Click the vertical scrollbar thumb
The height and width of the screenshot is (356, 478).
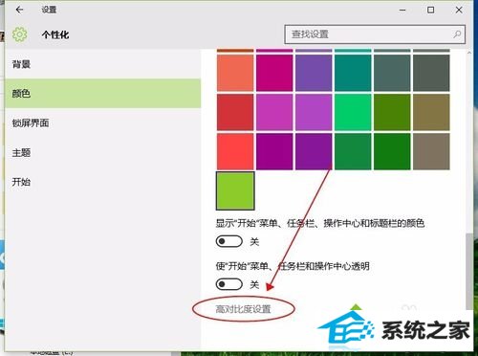pos(469,272)
